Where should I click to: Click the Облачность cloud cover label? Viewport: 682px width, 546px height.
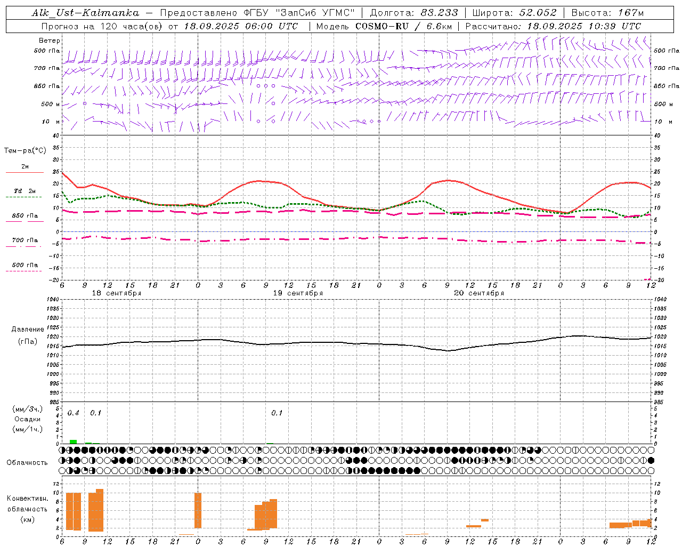(x=27, y=463)
